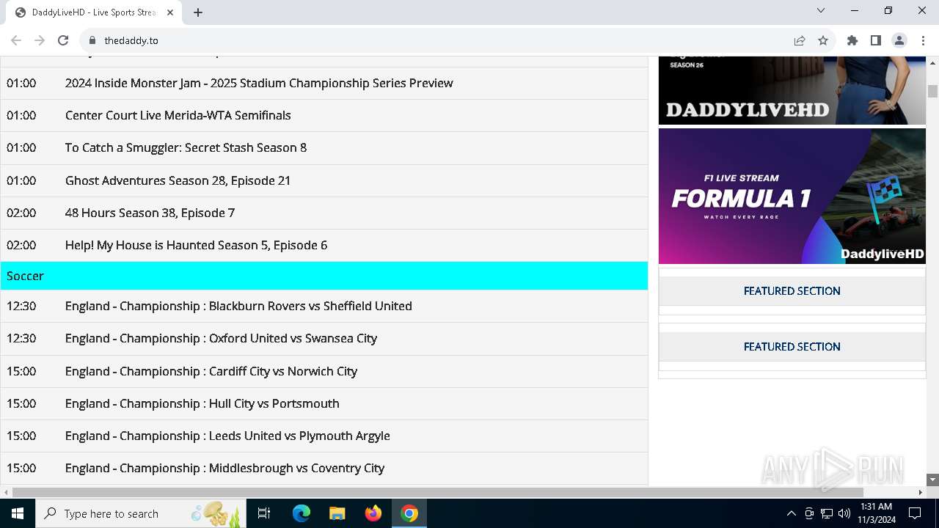Open a new tab with plus
Screen dimensions: 939x528
[198, 12]
